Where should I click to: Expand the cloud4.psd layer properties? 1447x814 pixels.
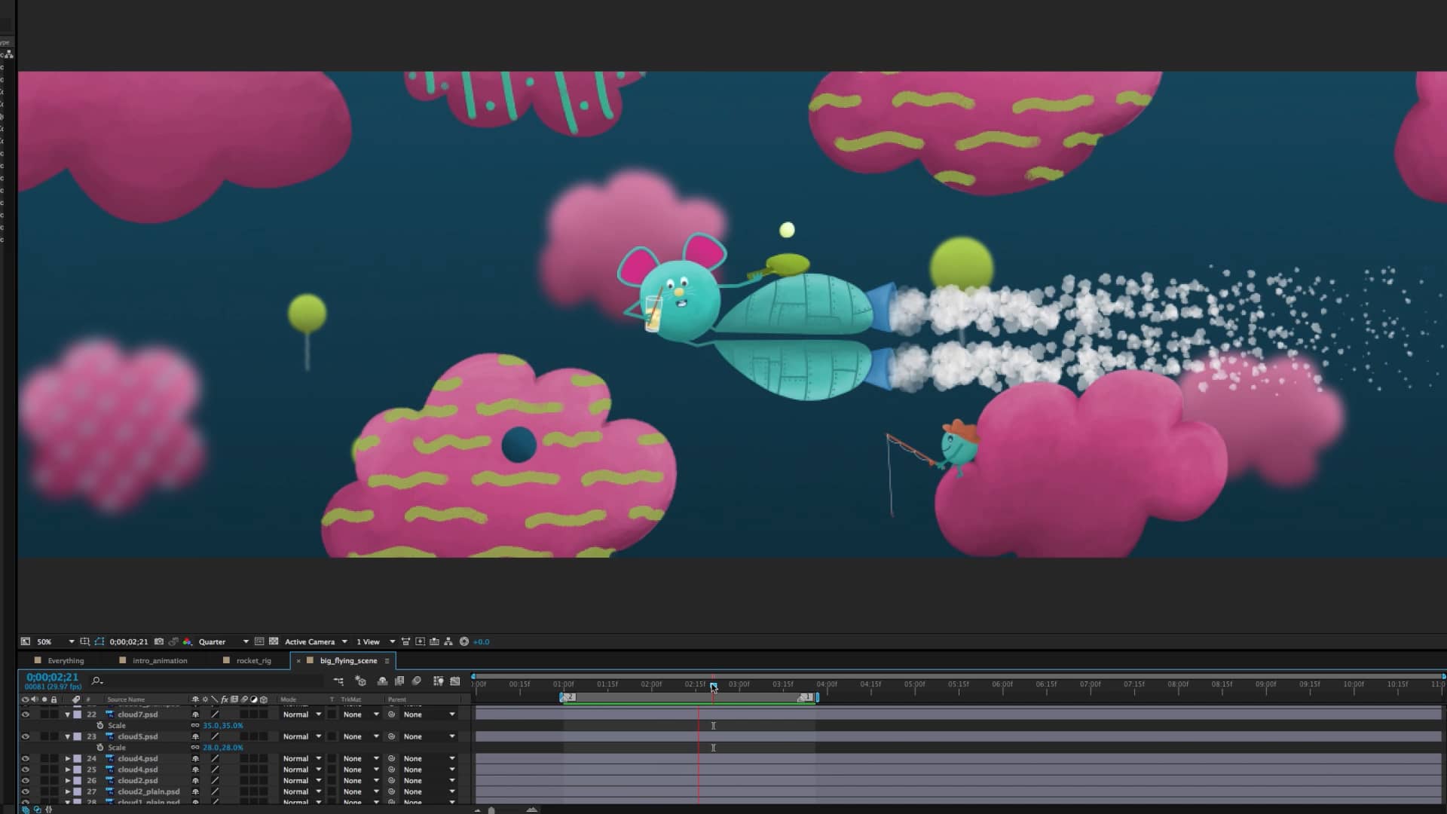(x=68, y=758)
